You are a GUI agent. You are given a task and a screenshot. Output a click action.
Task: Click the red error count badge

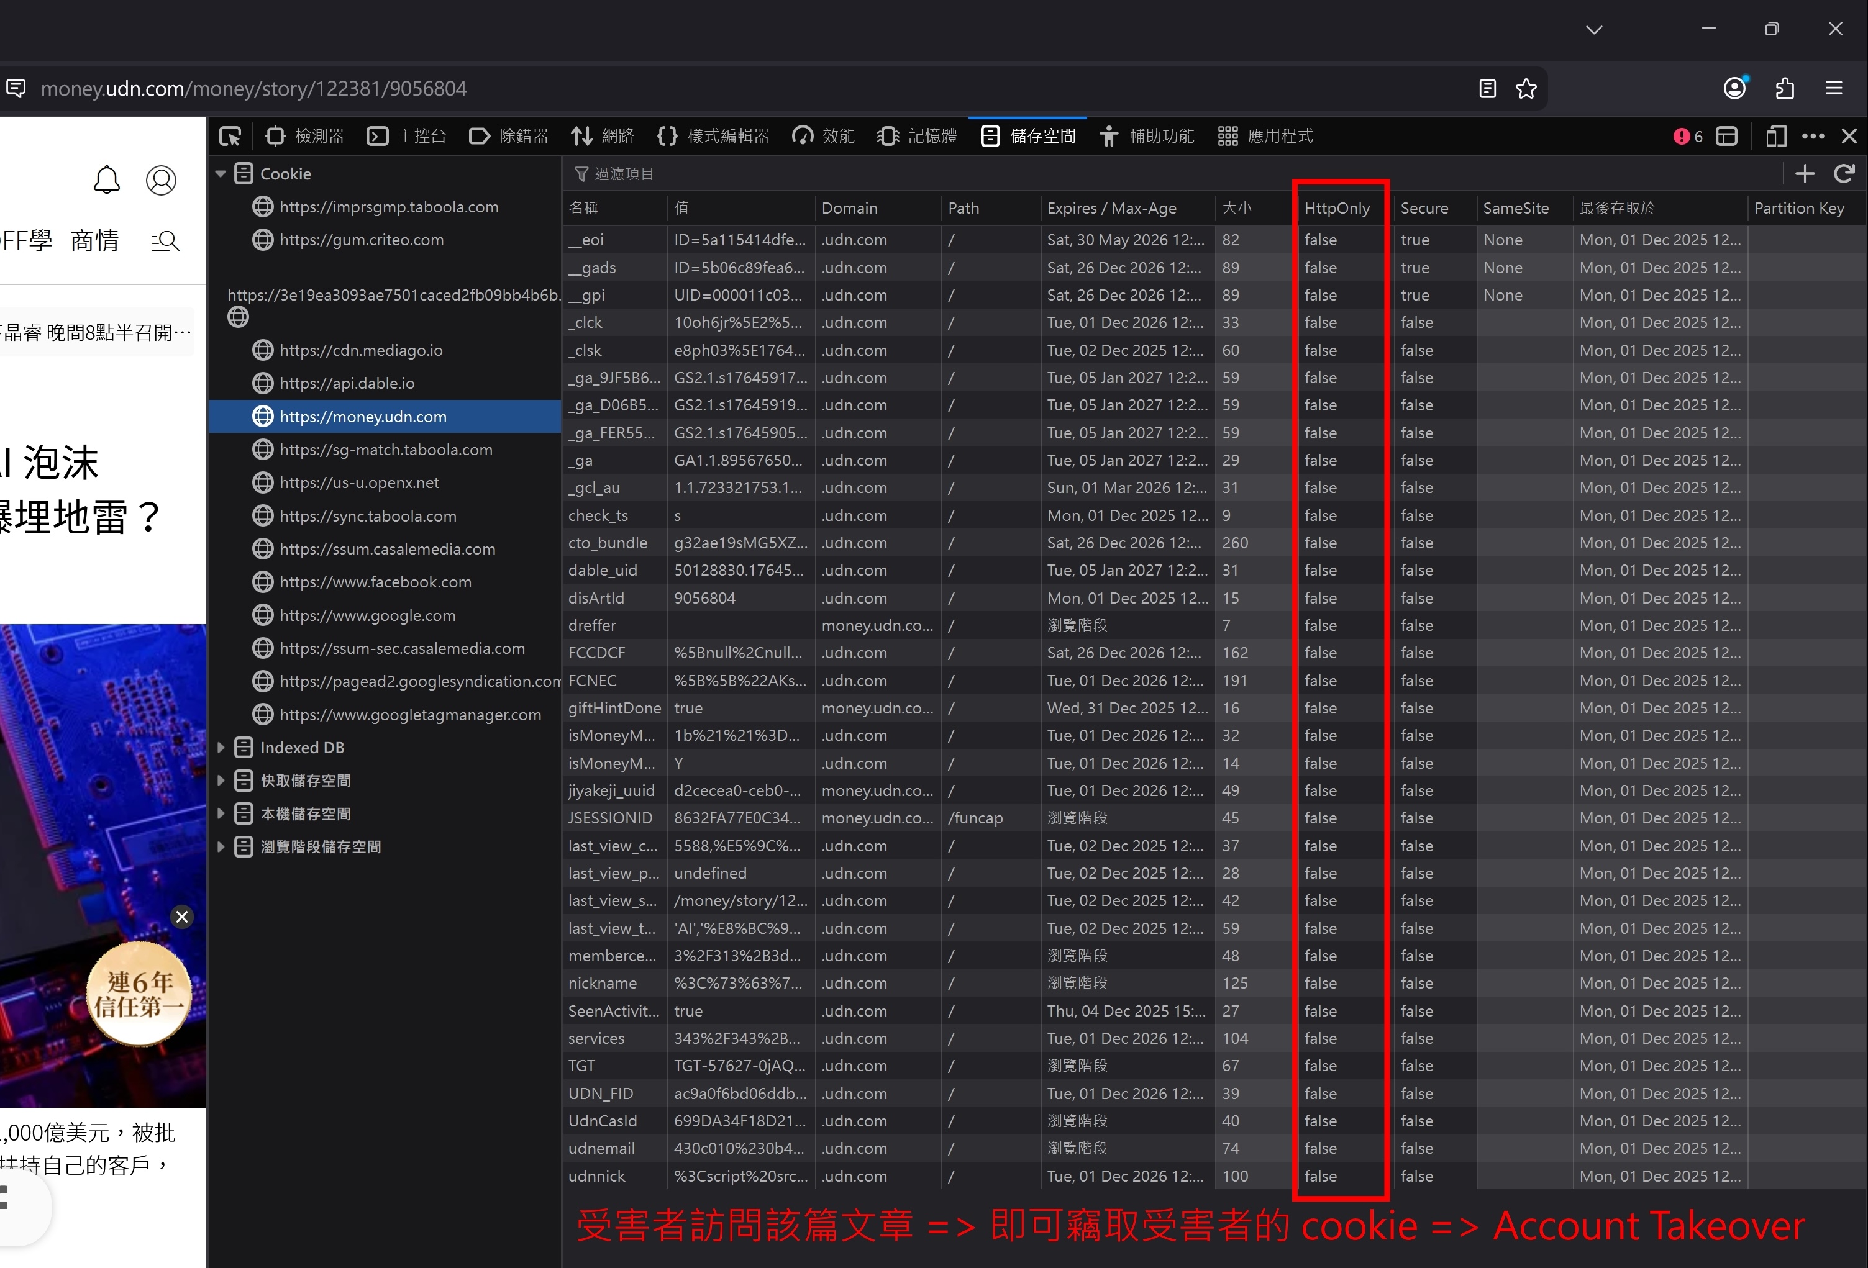[1688, 137]
